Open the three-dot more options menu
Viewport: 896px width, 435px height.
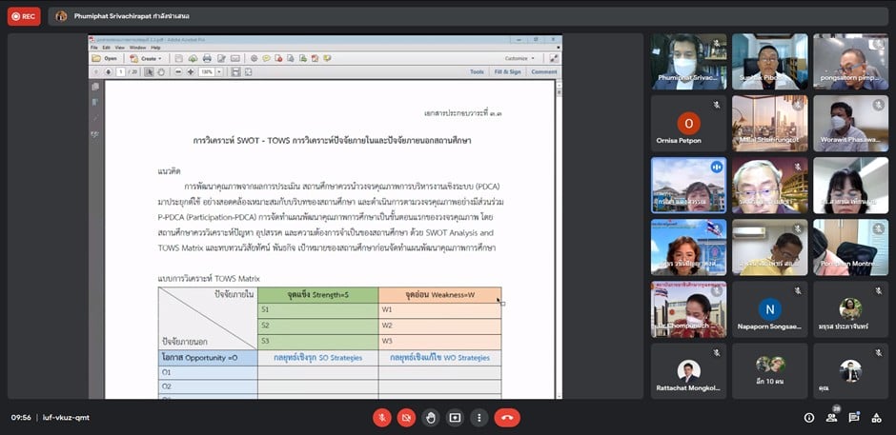pyautogui.click(x=479, y=417)
